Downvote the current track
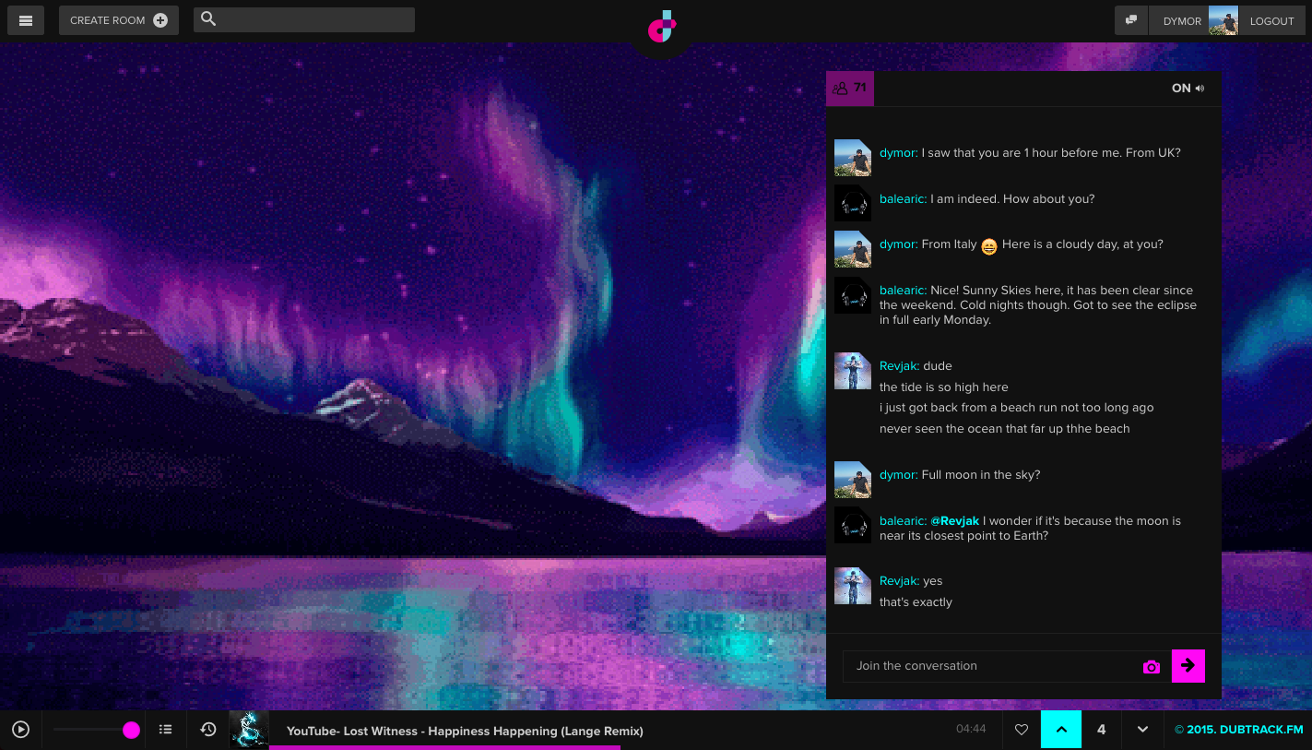The height and width of the screenshot is (750, 1312). (x=1142, y=730)
